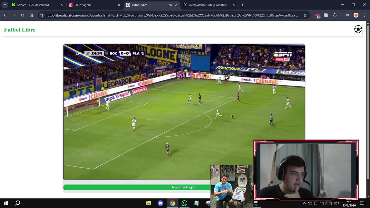The height and width of the screenshot is (208, 370).
Task: Expand the tab search dropdown arrow
Action: 5,5
